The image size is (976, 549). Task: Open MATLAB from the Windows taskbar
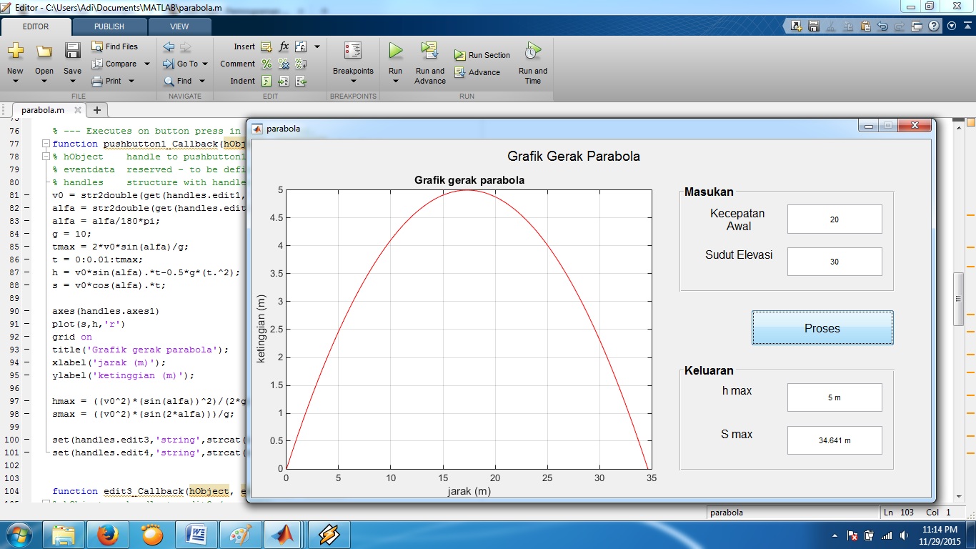(282, 534)
